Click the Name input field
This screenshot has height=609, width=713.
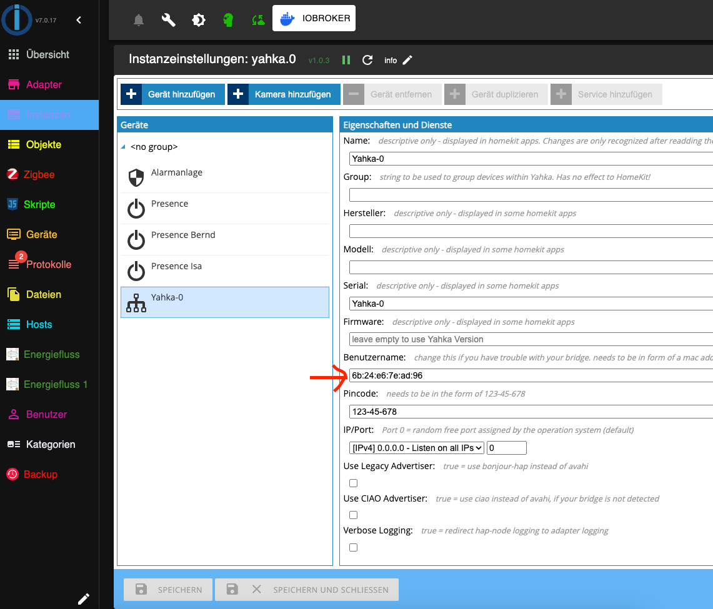point(531,159)
